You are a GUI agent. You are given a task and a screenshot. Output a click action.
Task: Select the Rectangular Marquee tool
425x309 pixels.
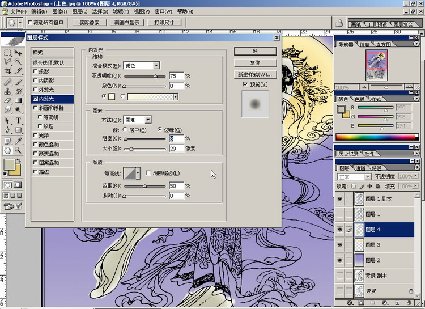tap(7, 52)
